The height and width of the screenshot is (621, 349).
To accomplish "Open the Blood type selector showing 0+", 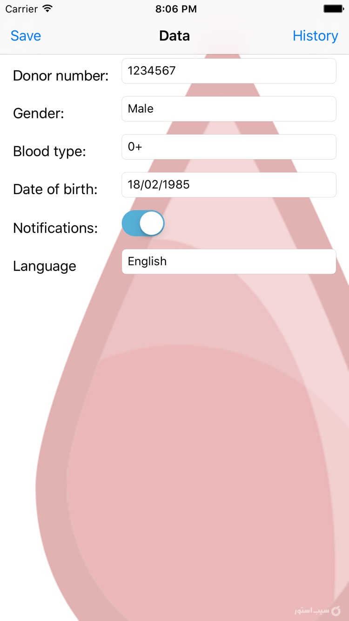I will coord(228,147).
